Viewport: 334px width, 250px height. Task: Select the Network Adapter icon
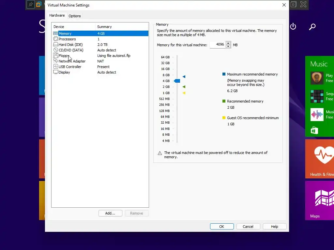55,61
